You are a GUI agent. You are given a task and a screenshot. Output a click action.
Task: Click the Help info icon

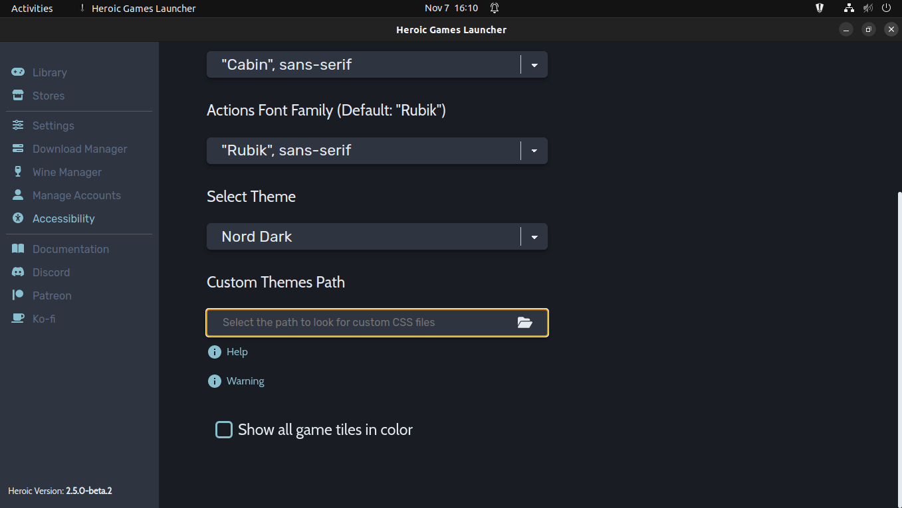point(213,351)
